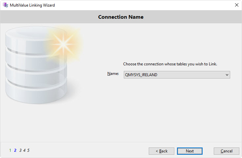Click the 'Choose the connection' instruction text
Viewport: 242px width, 158px height.
(170, 64)
